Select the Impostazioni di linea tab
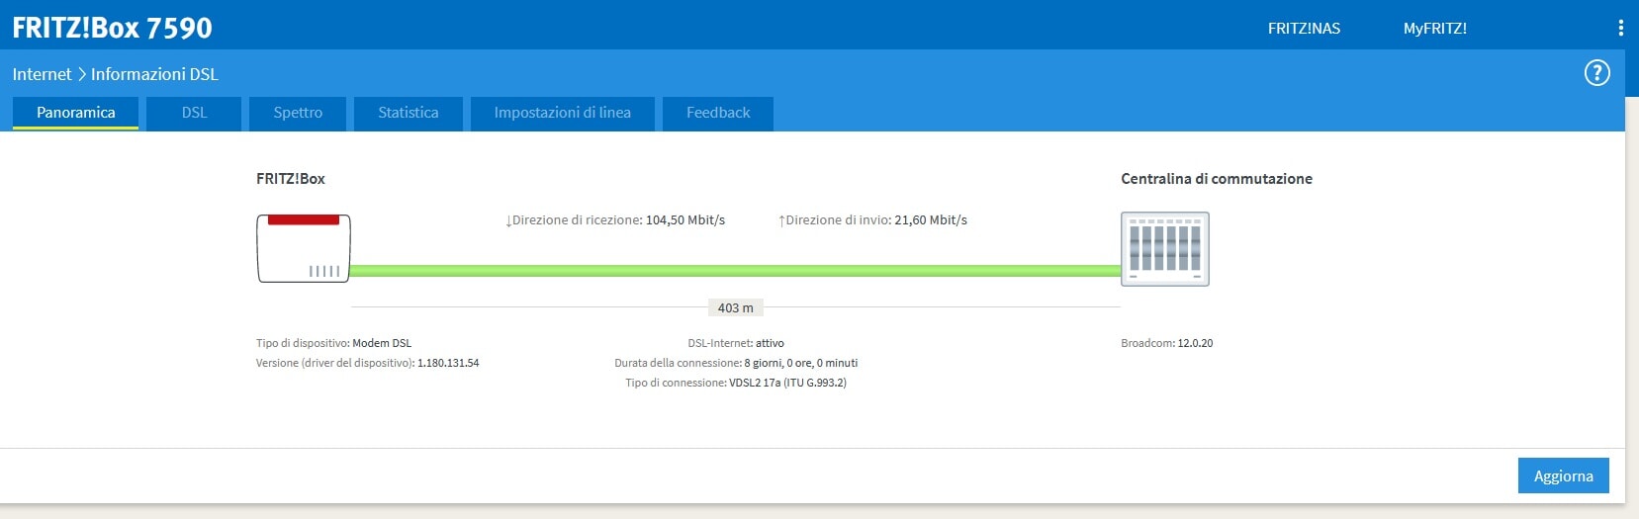 tap(563, 113)
